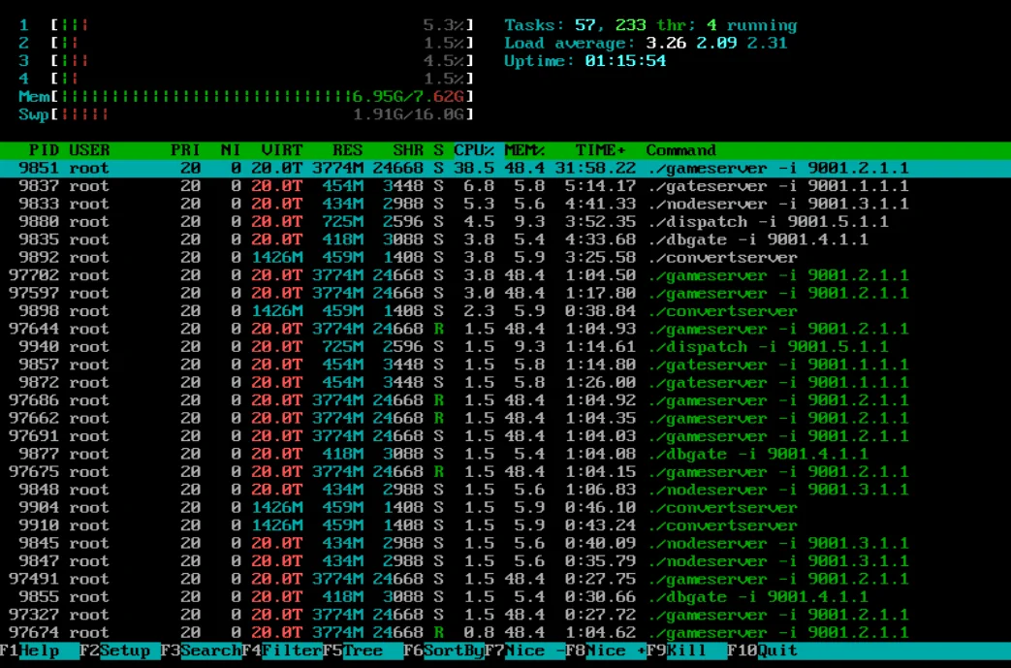Screen dimensions: 1011x668
Task: Click the Tasks summary line
Action: (650, 25)
